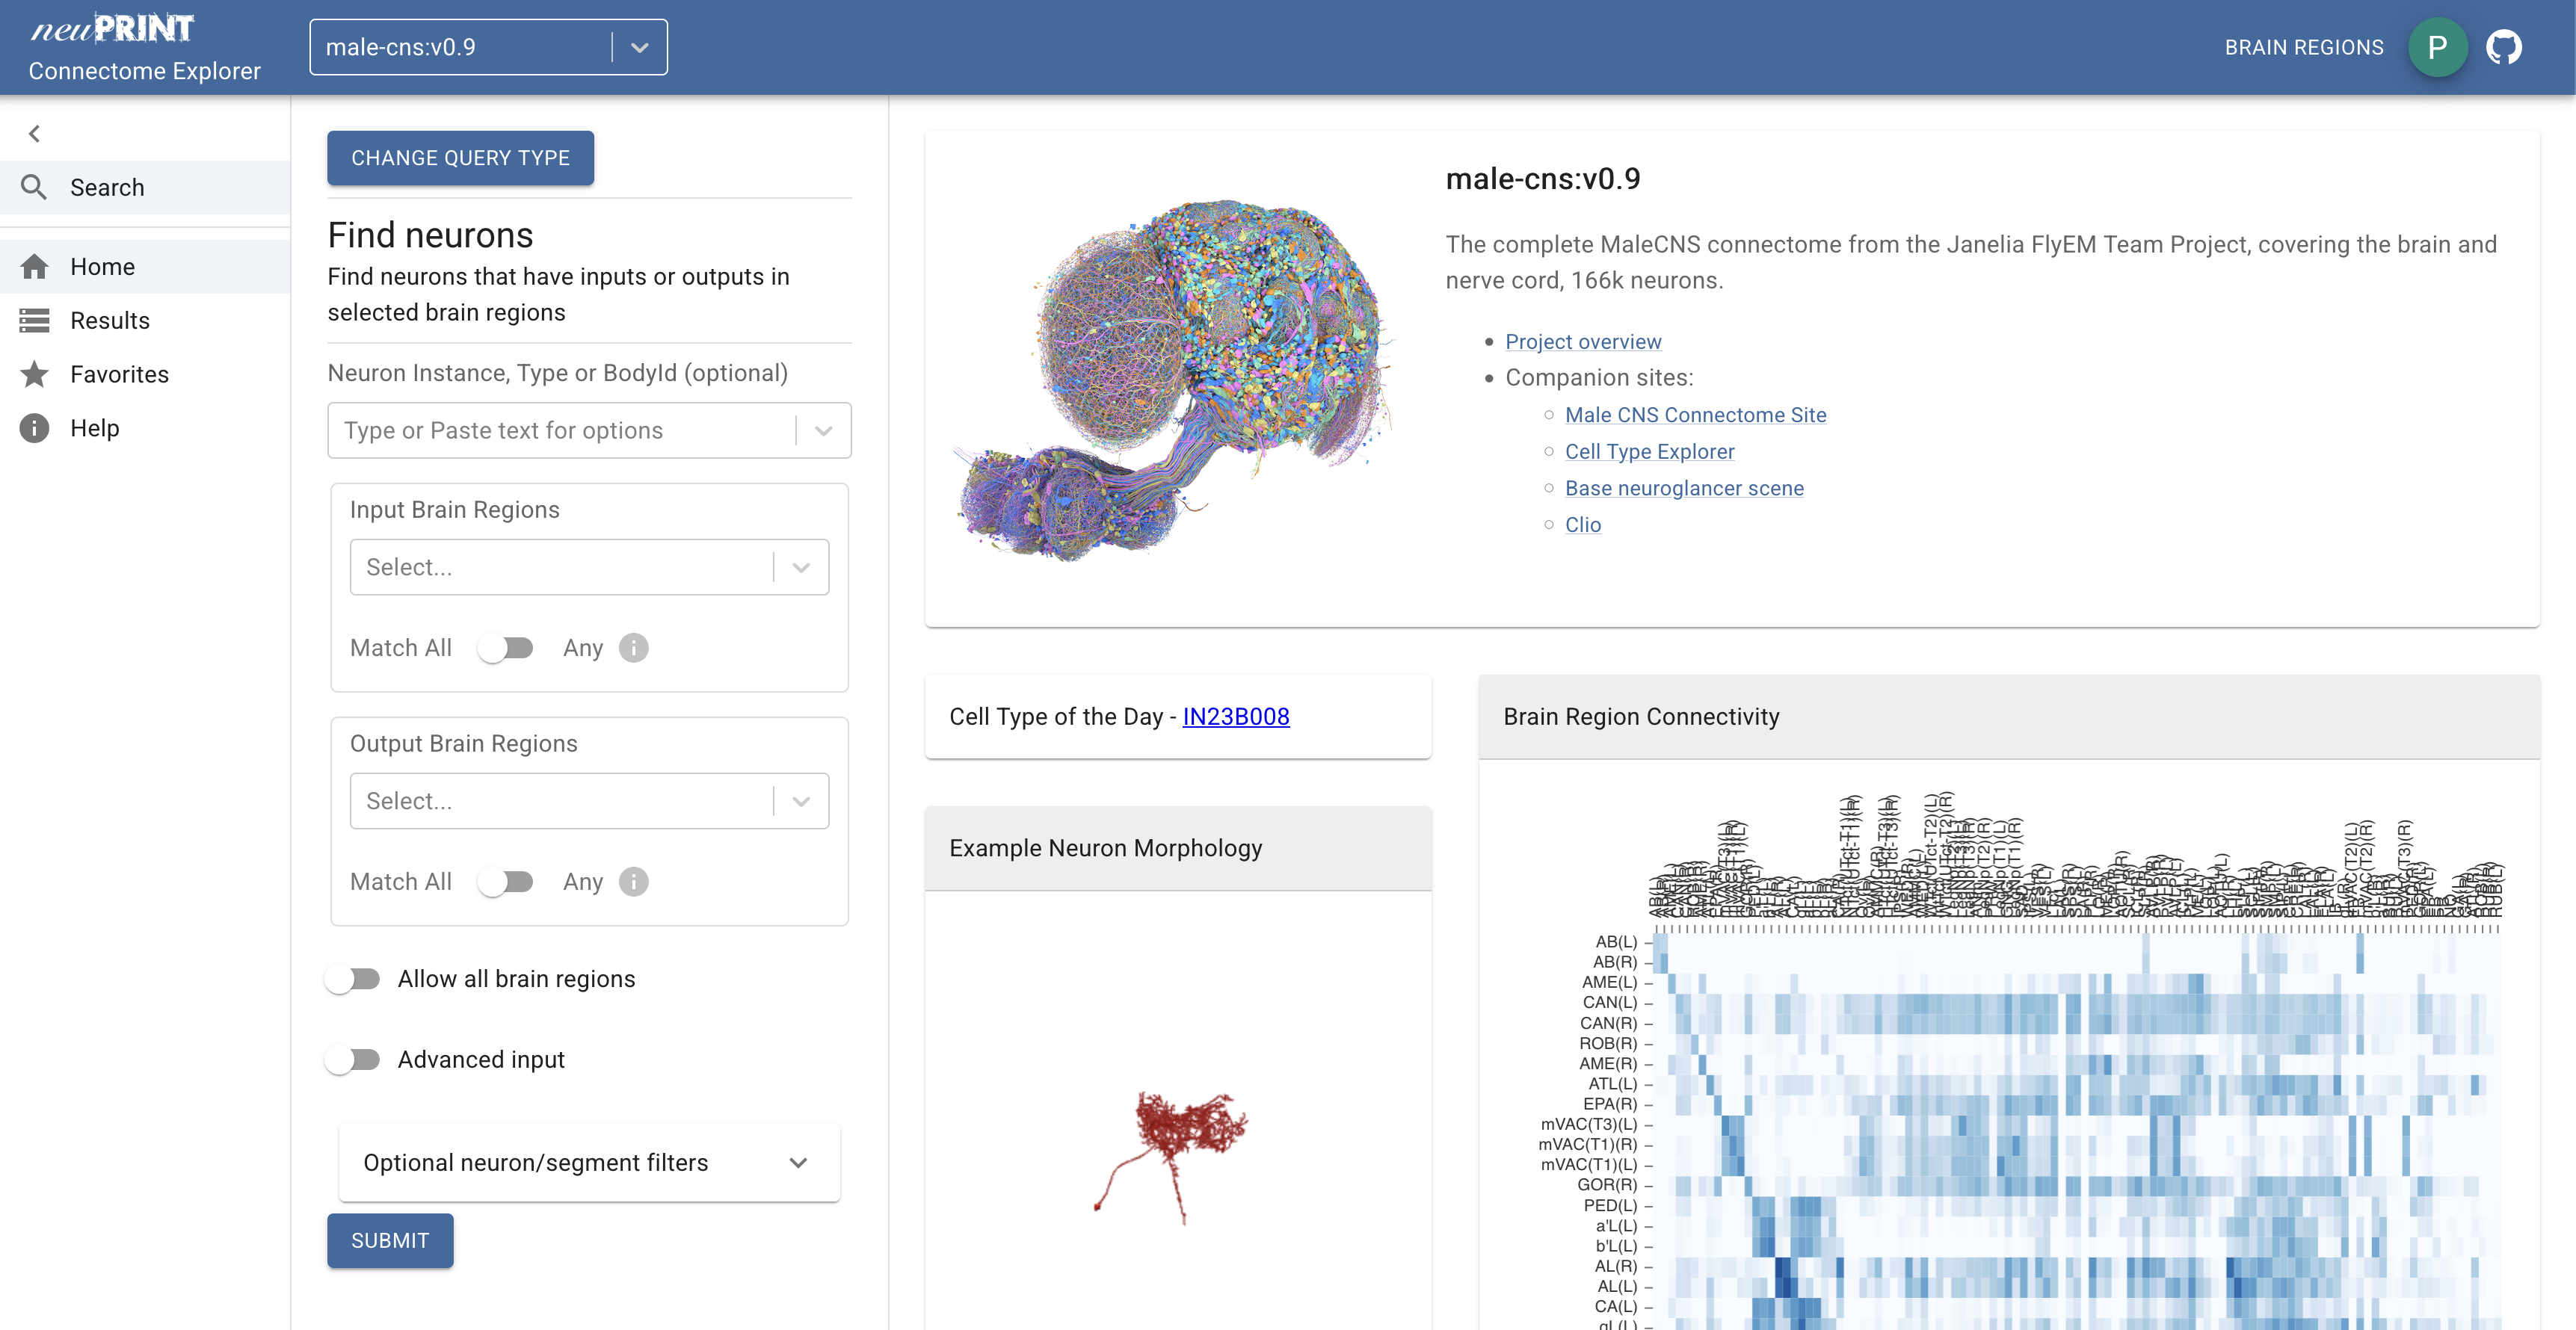2576x1330 pixels.
Task: Open the GitHub icon link
Action: [2503, 47]
